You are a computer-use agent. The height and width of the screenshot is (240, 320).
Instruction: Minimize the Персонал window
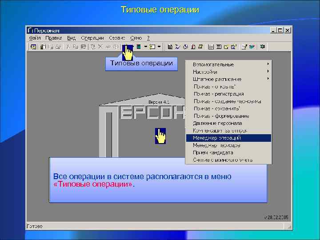click(x=273, y=30)
